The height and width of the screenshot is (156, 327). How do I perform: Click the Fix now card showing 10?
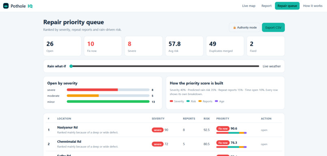[x=103, y=46]
